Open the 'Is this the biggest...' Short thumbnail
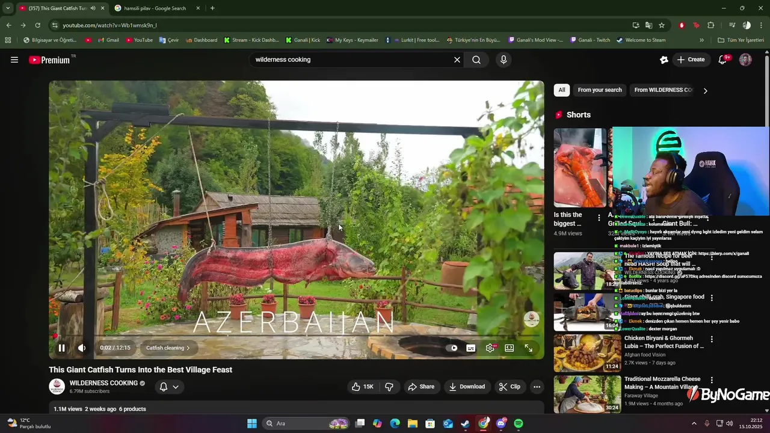770x433 pixels. tap(580, 168)
